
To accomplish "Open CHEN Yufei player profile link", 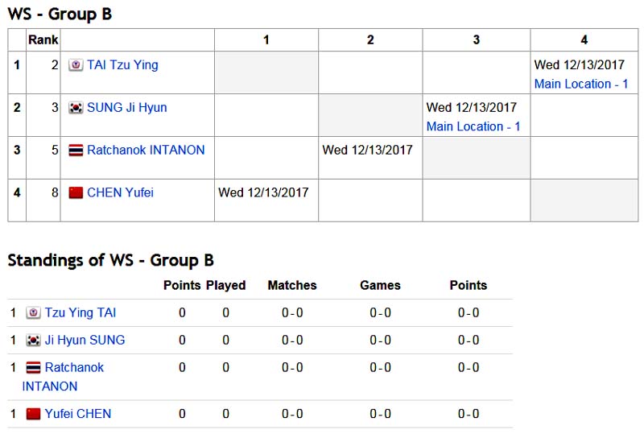I will [120, 192].
